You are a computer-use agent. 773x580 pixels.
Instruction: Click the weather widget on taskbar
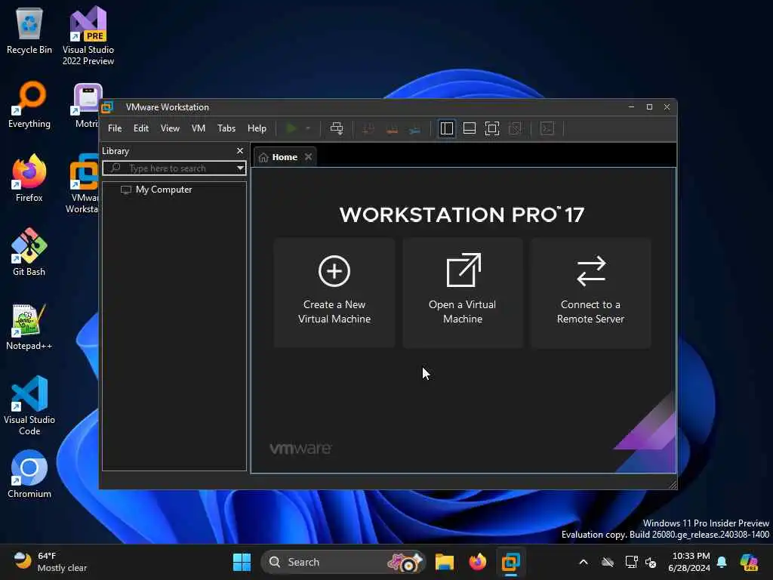tap(49, 562)
